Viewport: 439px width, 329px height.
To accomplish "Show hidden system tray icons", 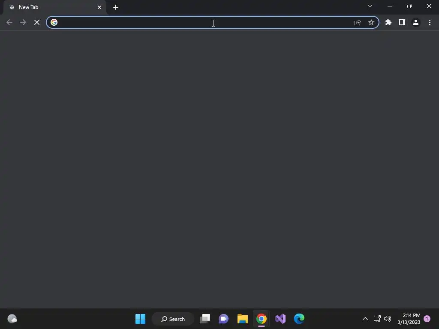I will [x=365, y=319].
